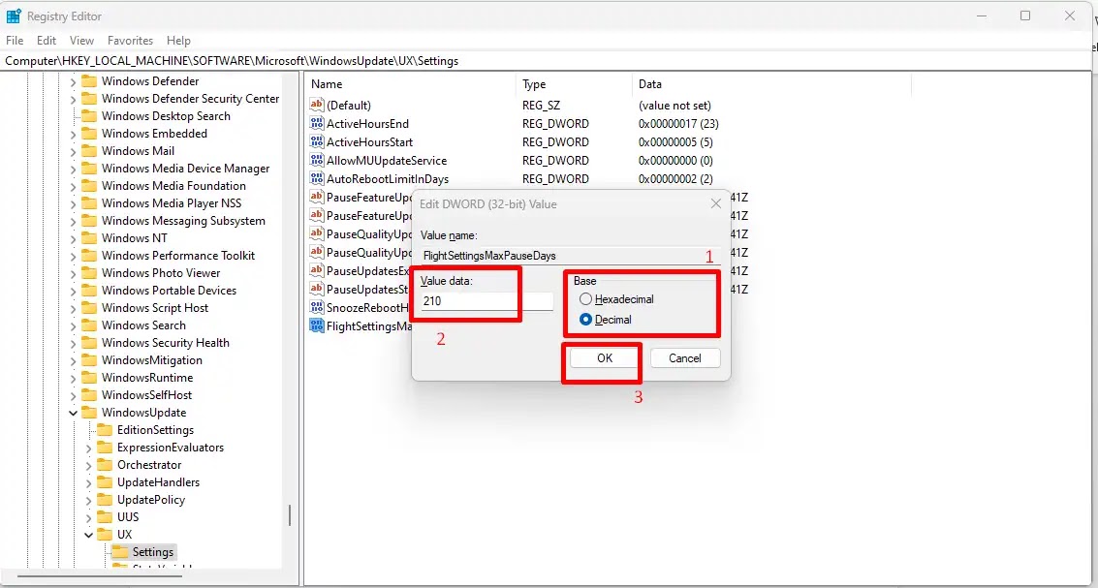Click the tree pane horizontal scrollbar thumb
Image resolution: width=1098 pixels, height=588 pixels.
coord(100,576)
